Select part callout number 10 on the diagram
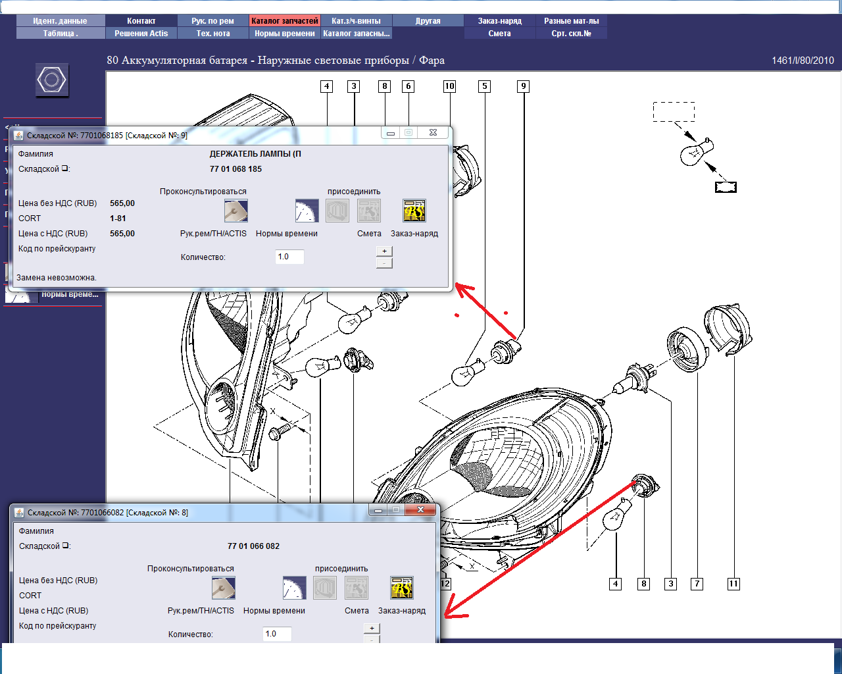 click(x=450, y=86)
